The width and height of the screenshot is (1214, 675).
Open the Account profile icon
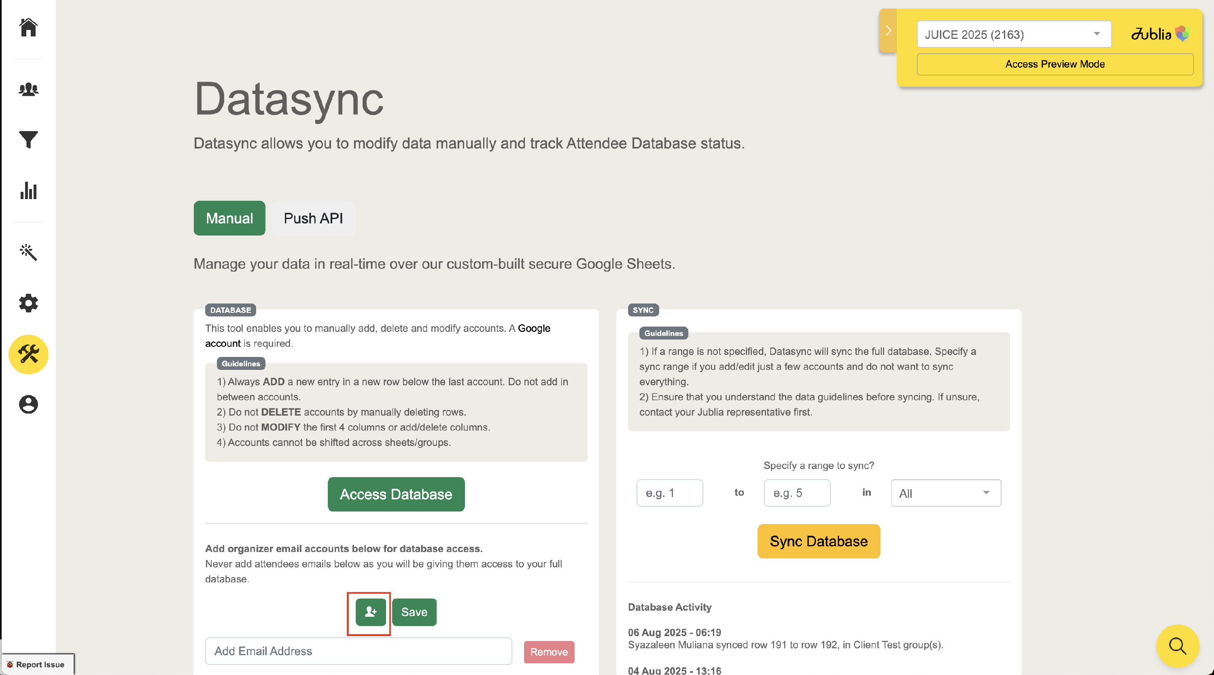pos(28,404)
